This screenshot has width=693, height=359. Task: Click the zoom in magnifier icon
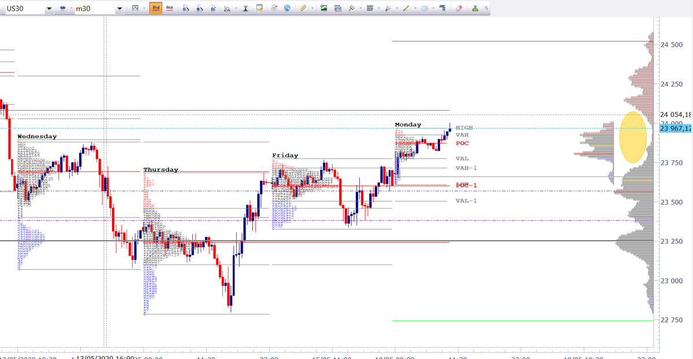[x=185, y=9]
